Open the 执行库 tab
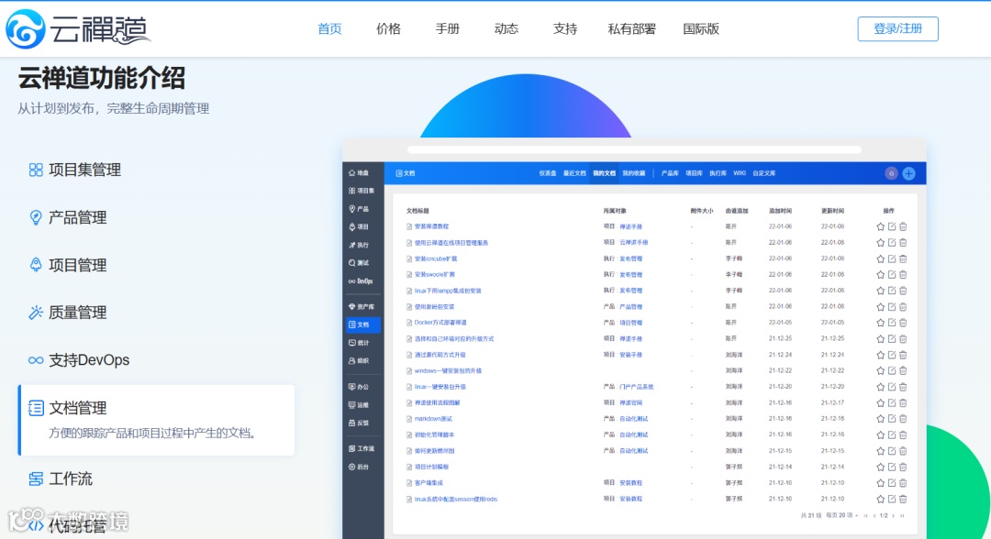 pyautogui.click(x=718, y=173)
